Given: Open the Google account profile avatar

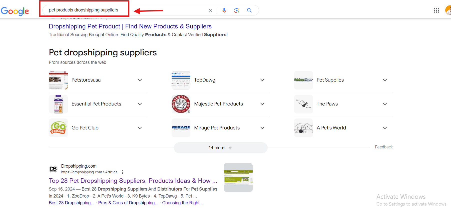Looking at the screenshot, I should 448,10.
